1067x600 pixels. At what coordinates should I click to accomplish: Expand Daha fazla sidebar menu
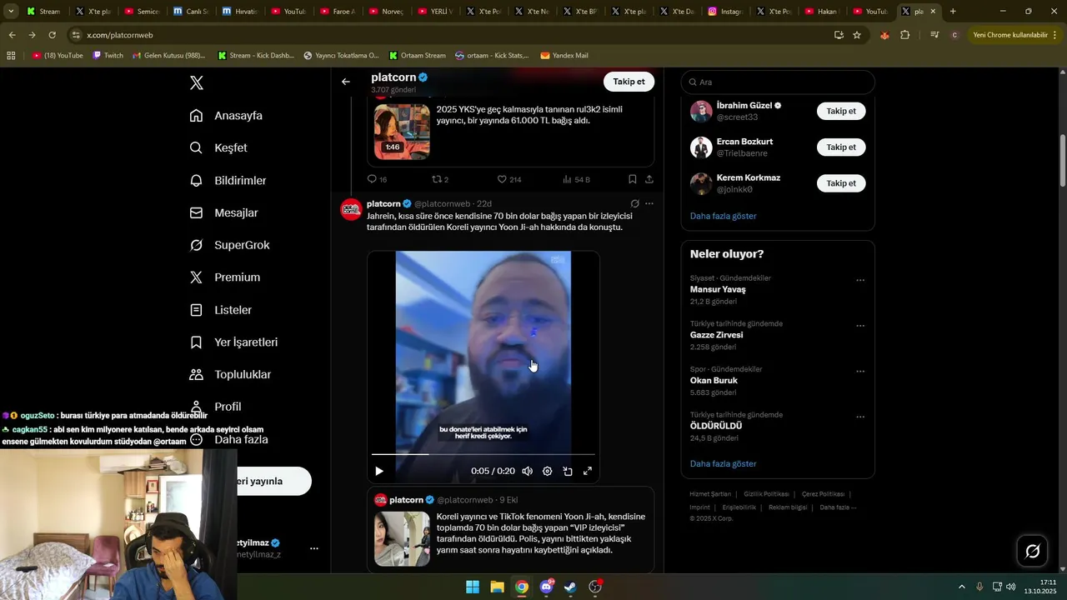(x=229, y=439)
